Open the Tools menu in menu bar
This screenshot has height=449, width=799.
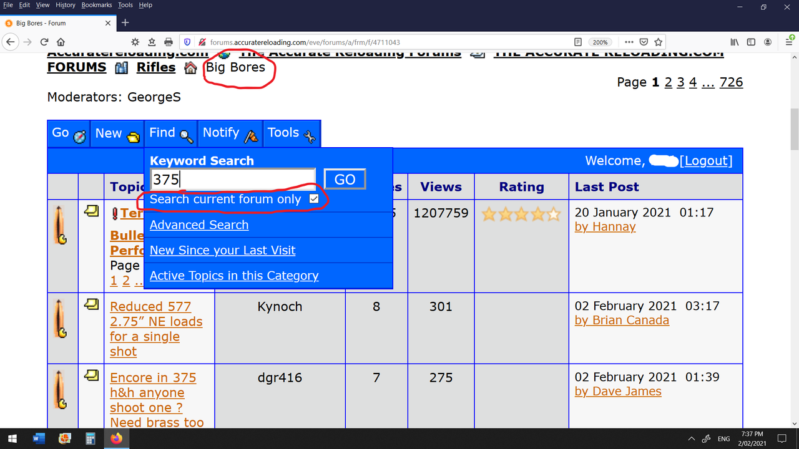(125, 5)
